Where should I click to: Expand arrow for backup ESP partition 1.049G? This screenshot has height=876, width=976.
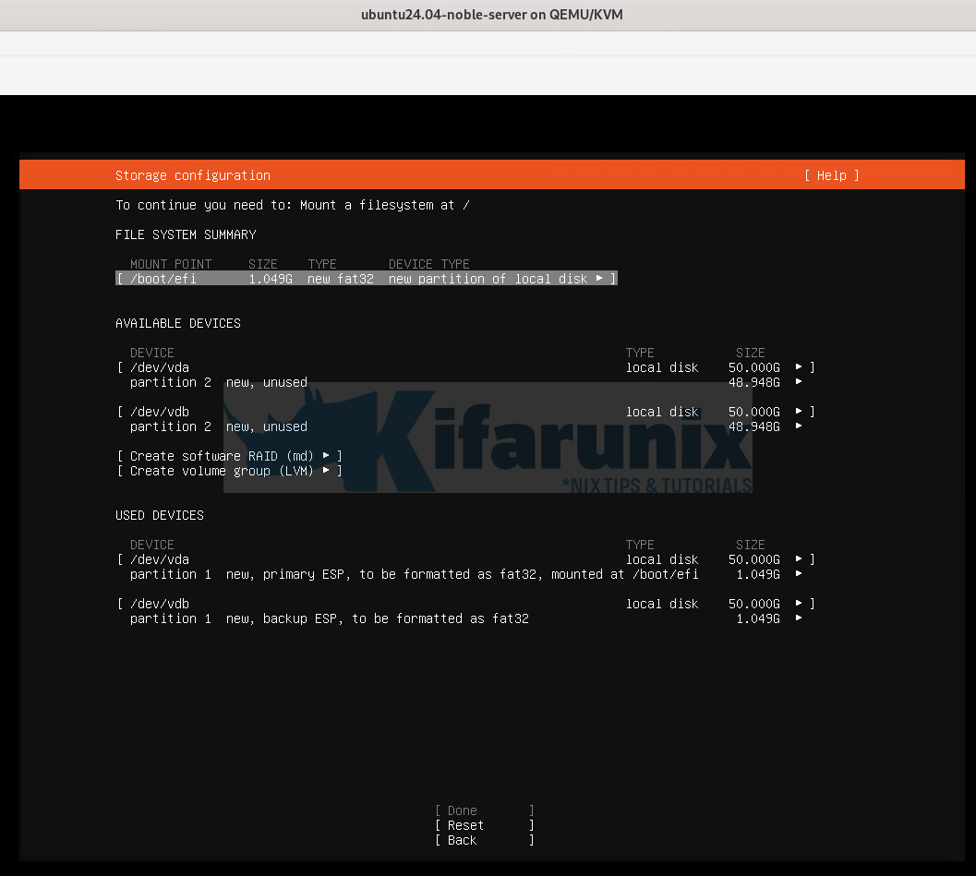coord(799,618)
